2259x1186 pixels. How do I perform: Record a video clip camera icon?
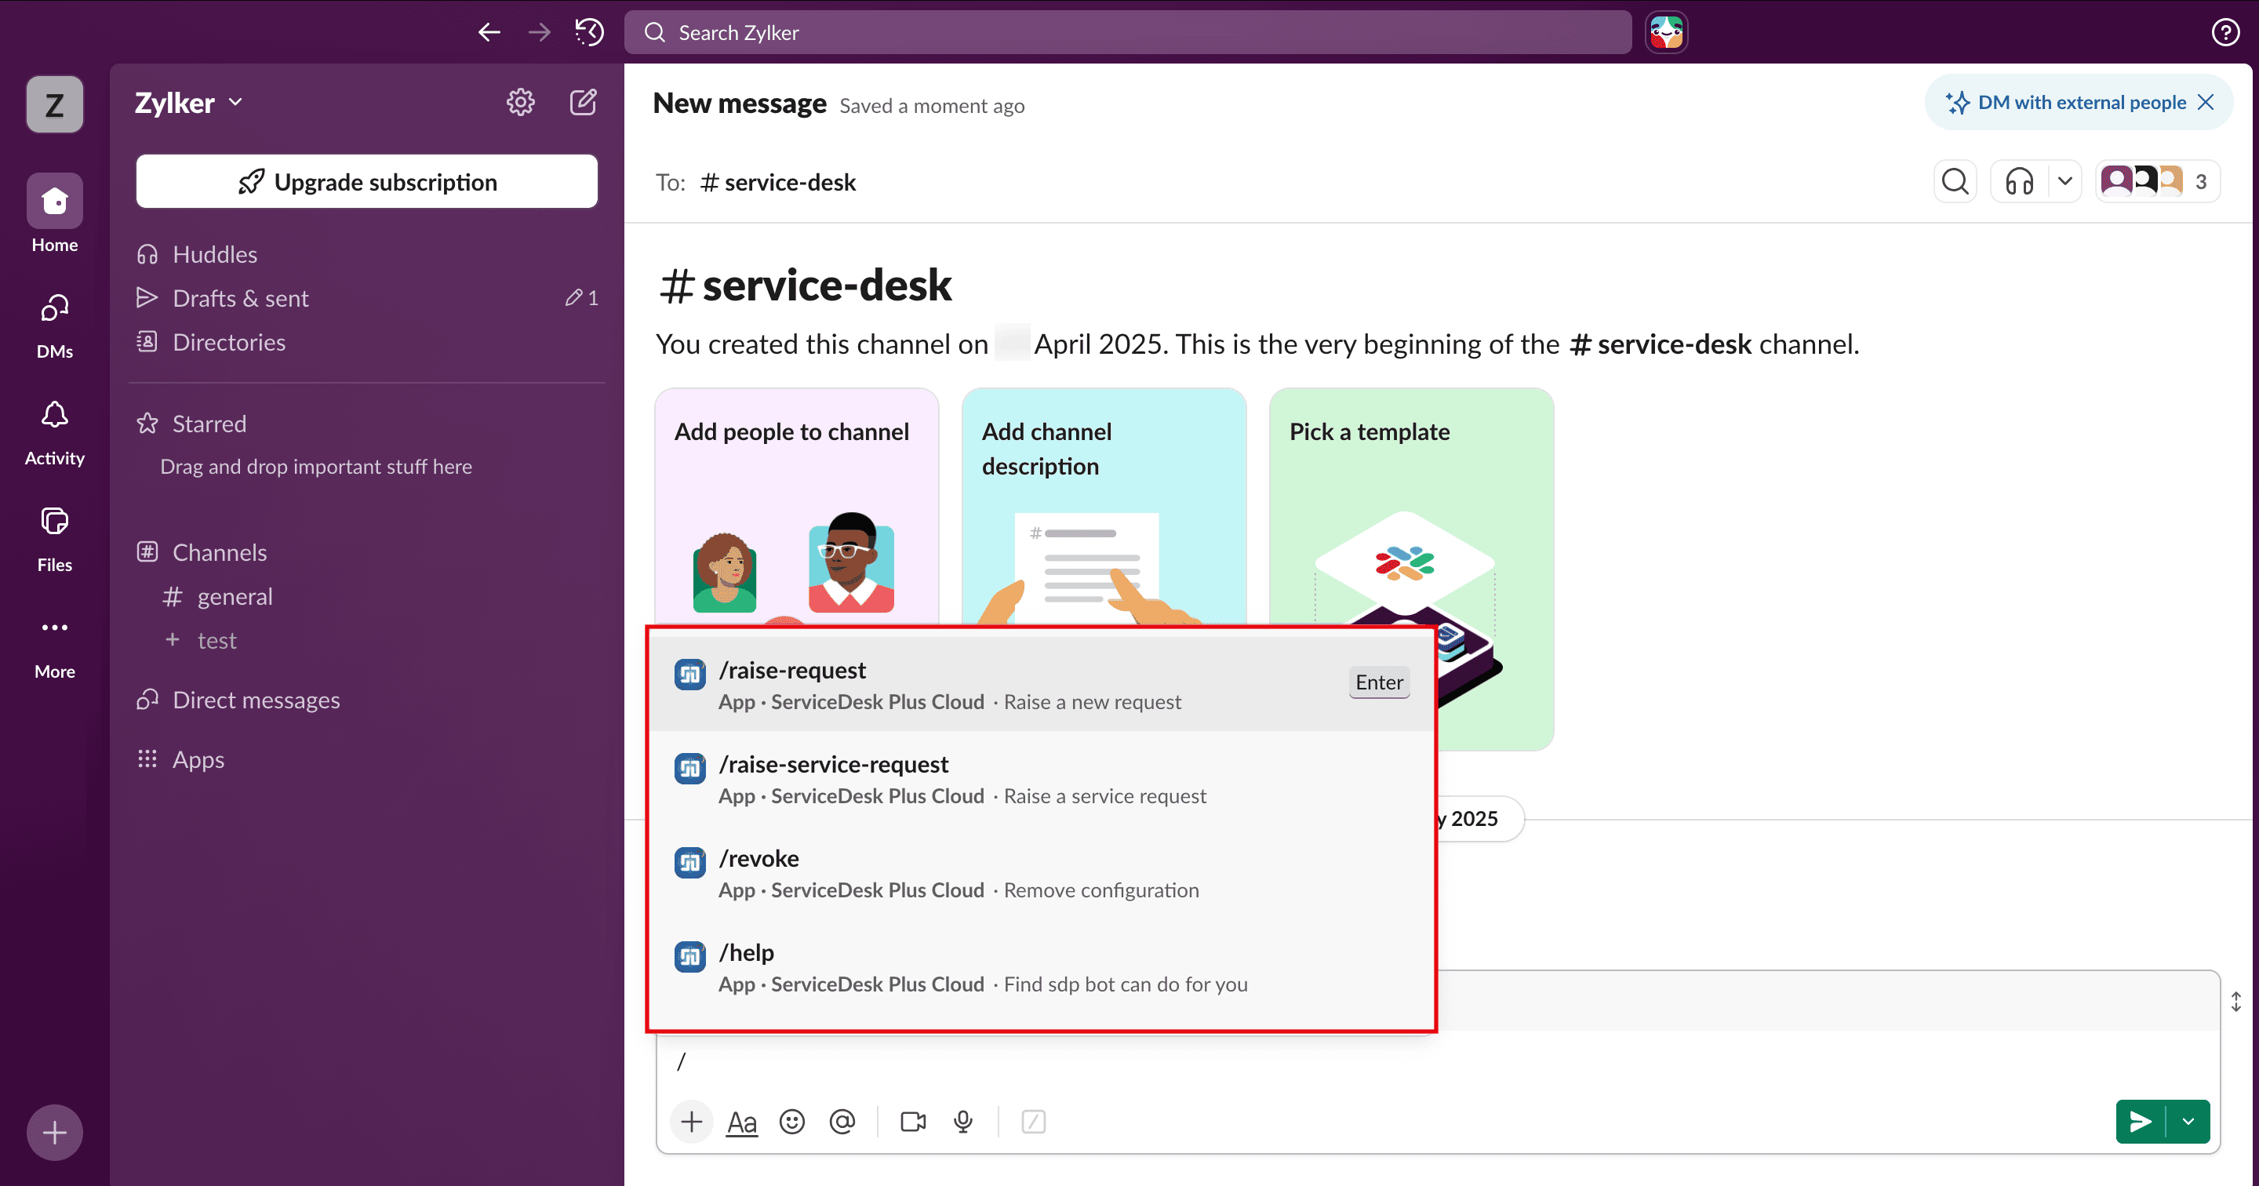tap(913, 1122)
